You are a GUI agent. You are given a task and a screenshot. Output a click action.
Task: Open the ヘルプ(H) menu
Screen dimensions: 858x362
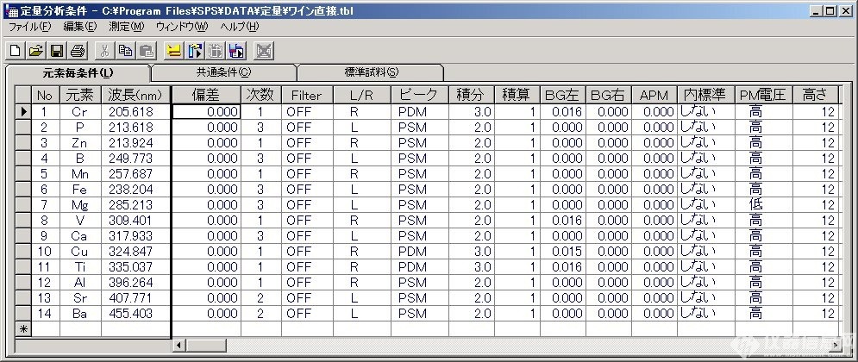[x=240, y=27]
